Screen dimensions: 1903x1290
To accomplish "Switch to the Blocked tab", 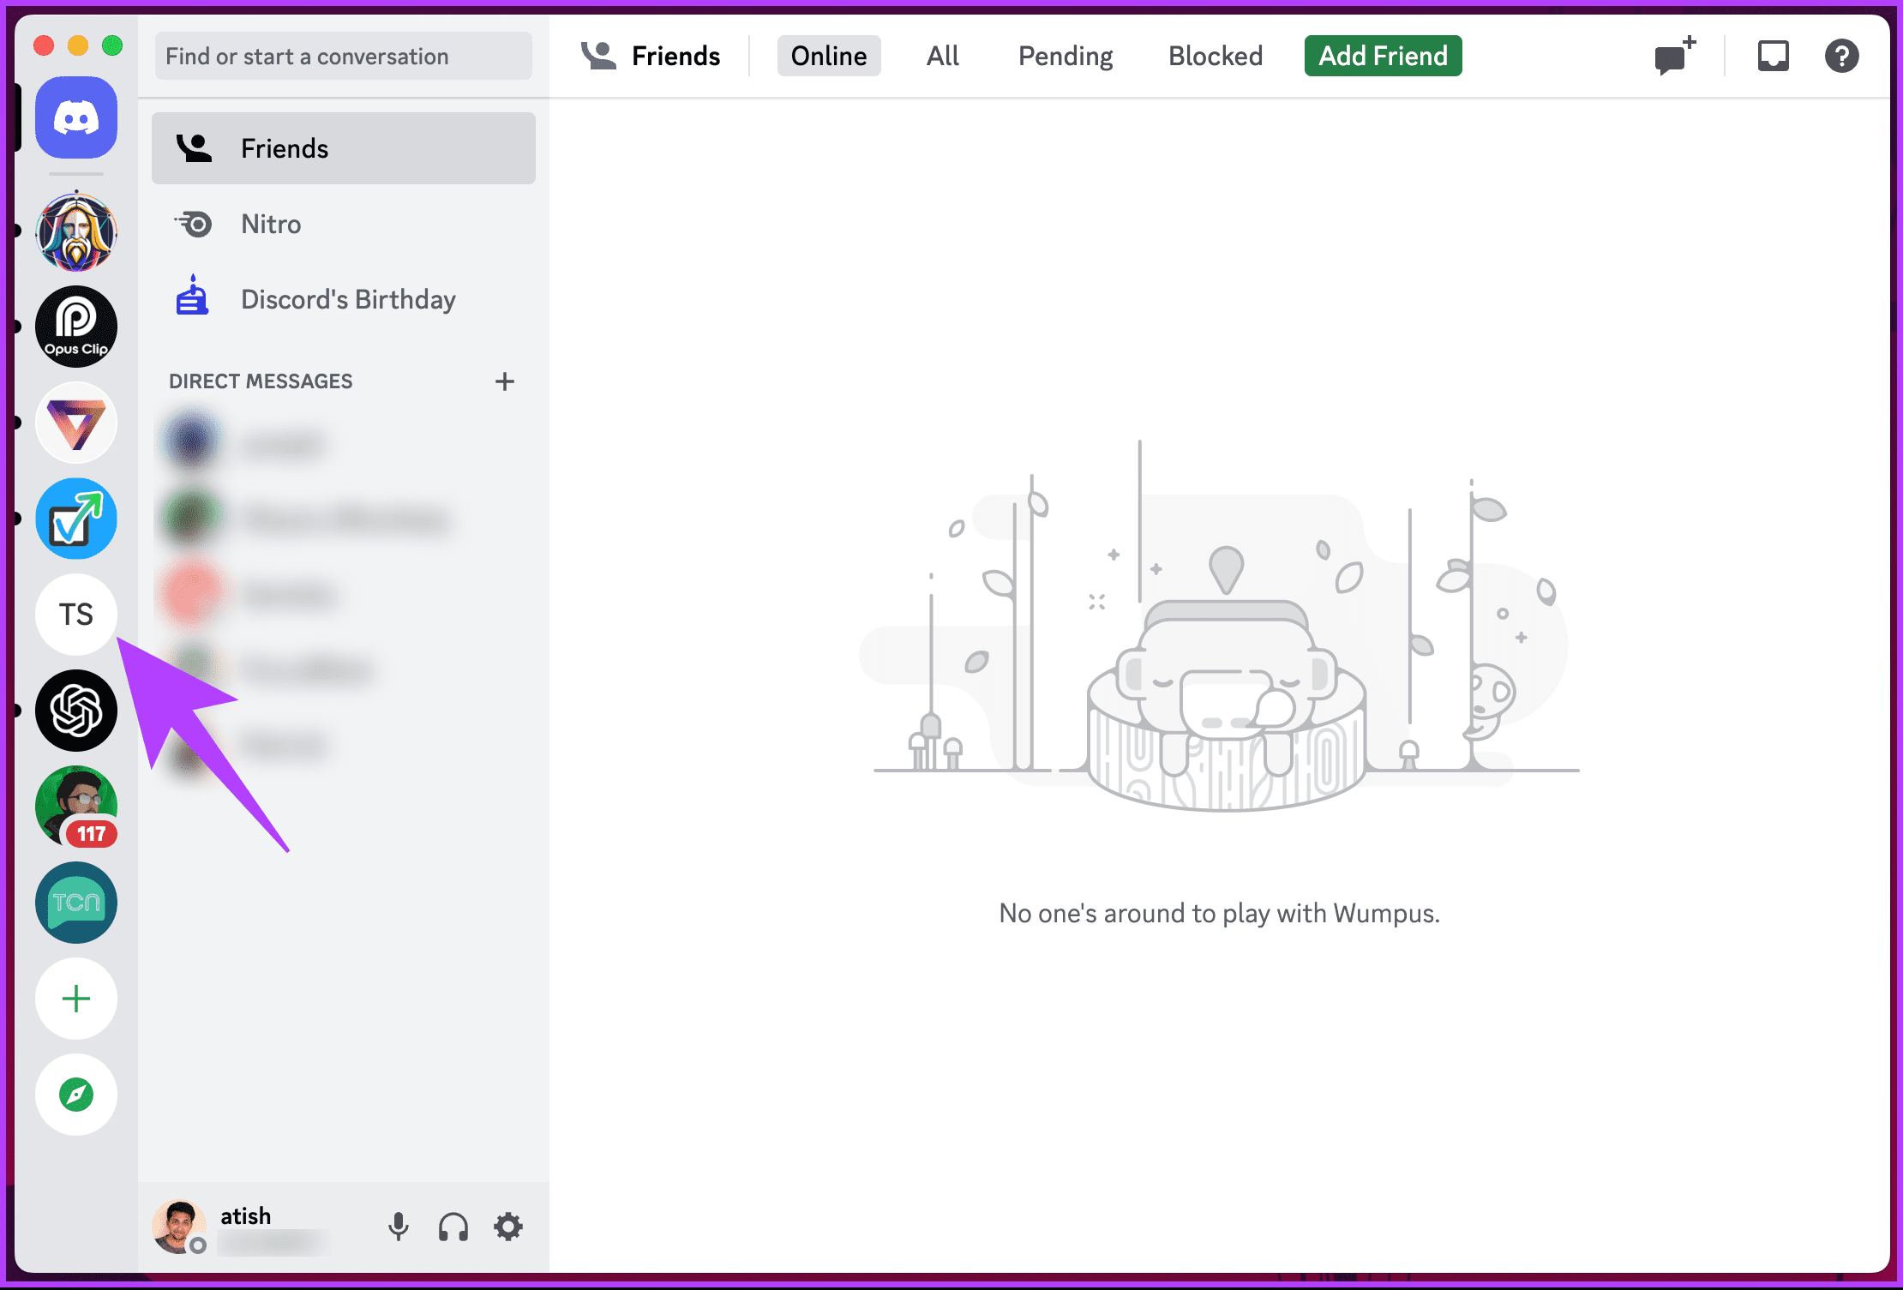I will tap(1216, 56).
